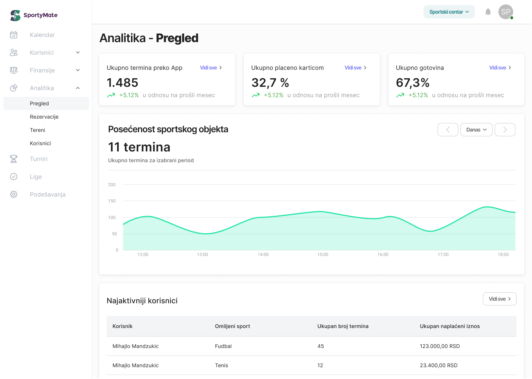The image size is (532, 379).
Task: Open notifications bell
Action: 488,12
